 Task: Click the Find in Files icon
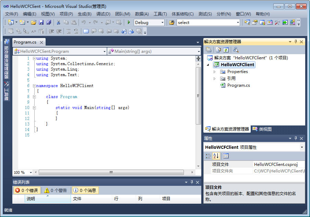coord(171,22)
